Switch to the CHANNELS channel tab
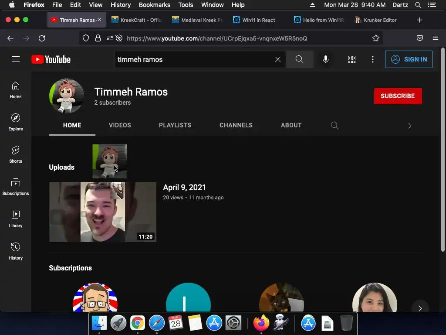The height and width of the screenshot is (335, 446). [236, 125]
